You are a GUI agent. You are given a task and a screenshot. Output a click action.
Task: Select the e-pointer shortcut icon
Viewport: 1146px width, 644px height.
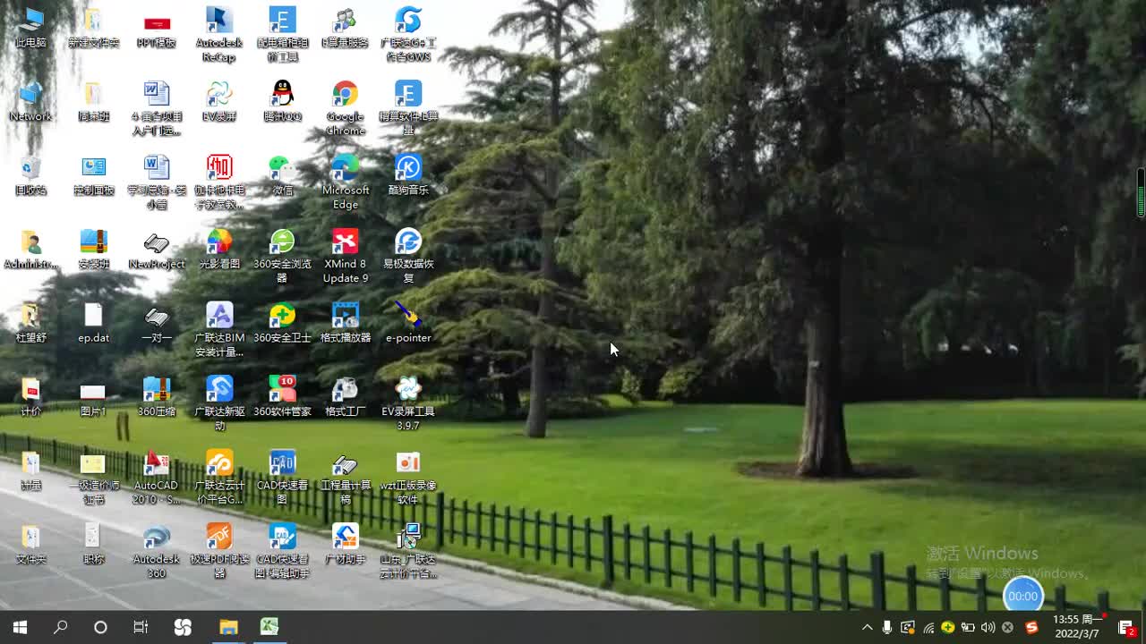(408, 323)
